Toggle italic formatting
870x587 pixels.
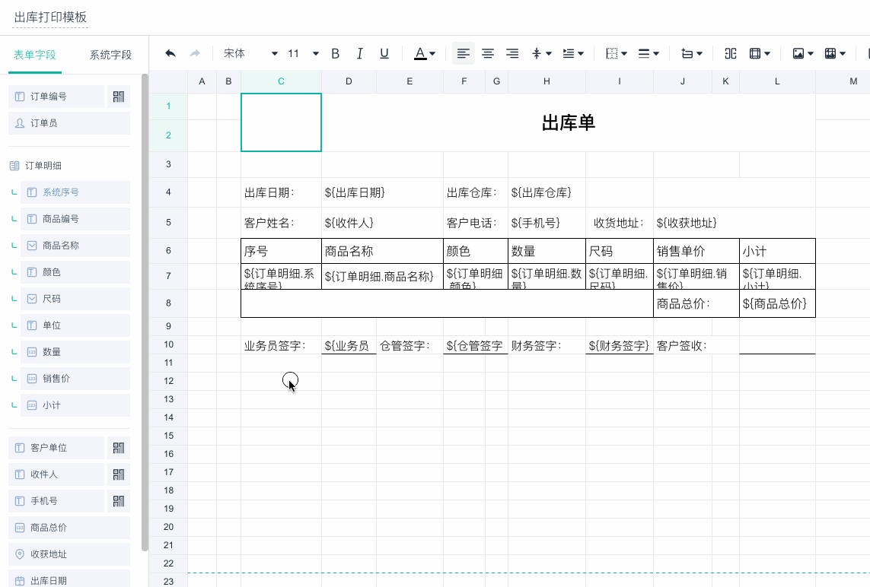tap(359, 53)
